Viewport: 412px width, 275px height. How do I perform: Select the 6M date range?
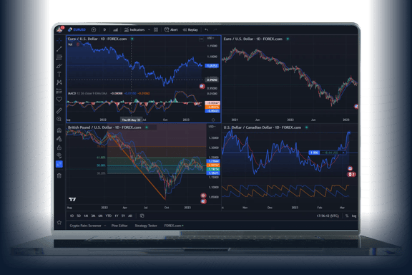pos(100,216)
